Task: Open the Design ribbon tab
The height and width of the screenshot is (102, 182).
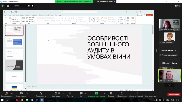Action: click(x=22, y=15)
